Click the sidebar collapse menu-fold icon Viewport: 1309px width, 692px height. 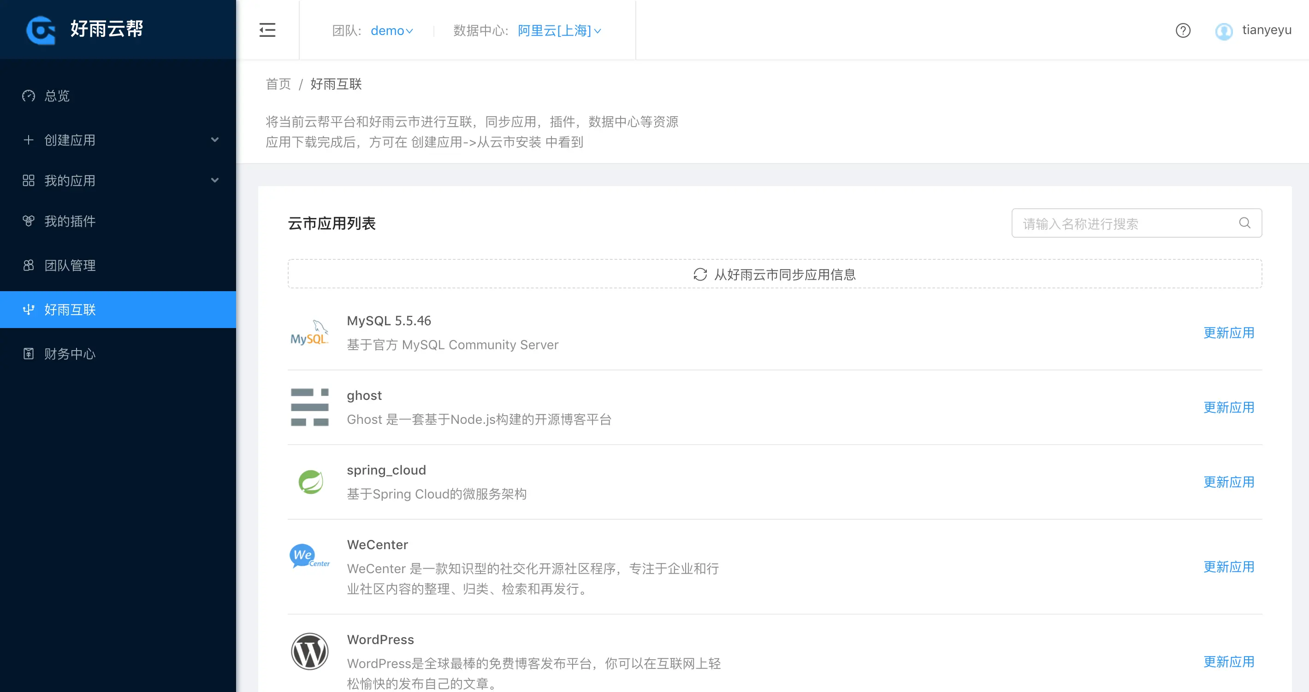(267, 30)
